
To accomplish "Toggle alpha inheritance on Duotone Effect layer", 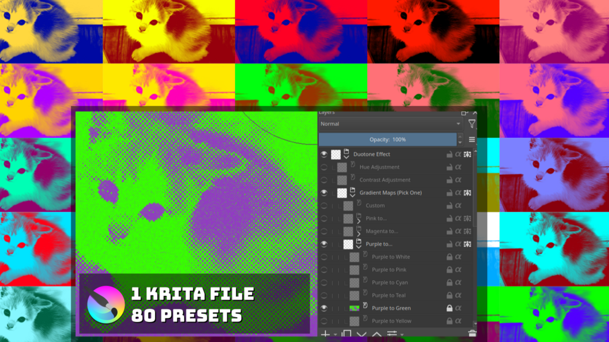I will pos(458,154).
